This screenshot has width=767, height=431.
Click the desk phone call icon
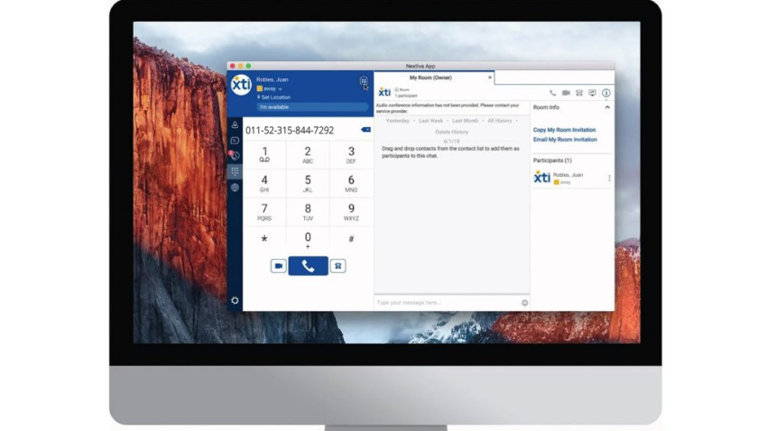point(337,266)
